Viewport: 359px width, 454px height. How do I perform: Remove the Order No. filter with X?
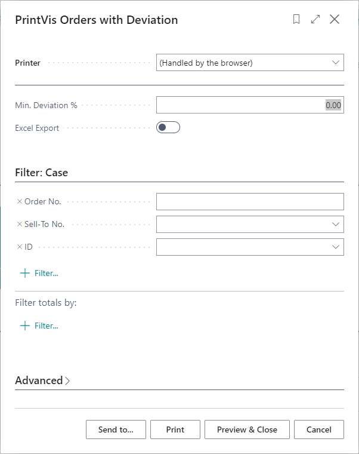pyautogui.click(x=20, y=201)
